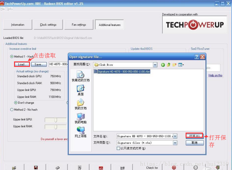Screen dimensions: 232x170
Task: Click the HD 4870 - 800 hash field
Action: coord(58,64)
